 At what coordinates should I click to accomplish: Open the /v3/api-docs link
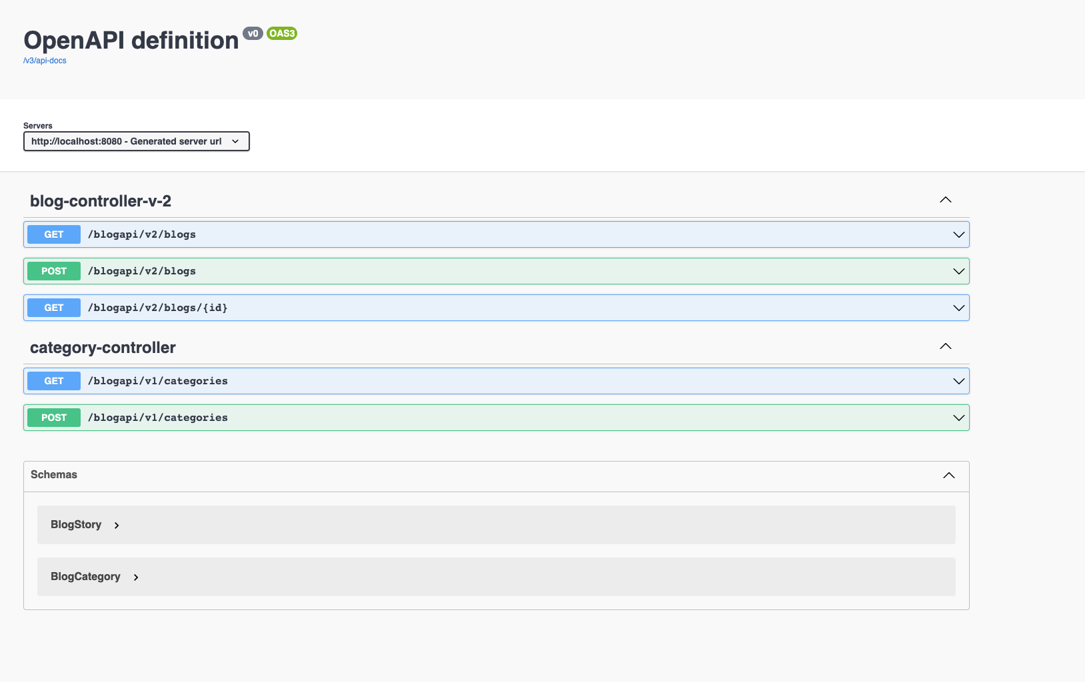(x=44, y=60)
